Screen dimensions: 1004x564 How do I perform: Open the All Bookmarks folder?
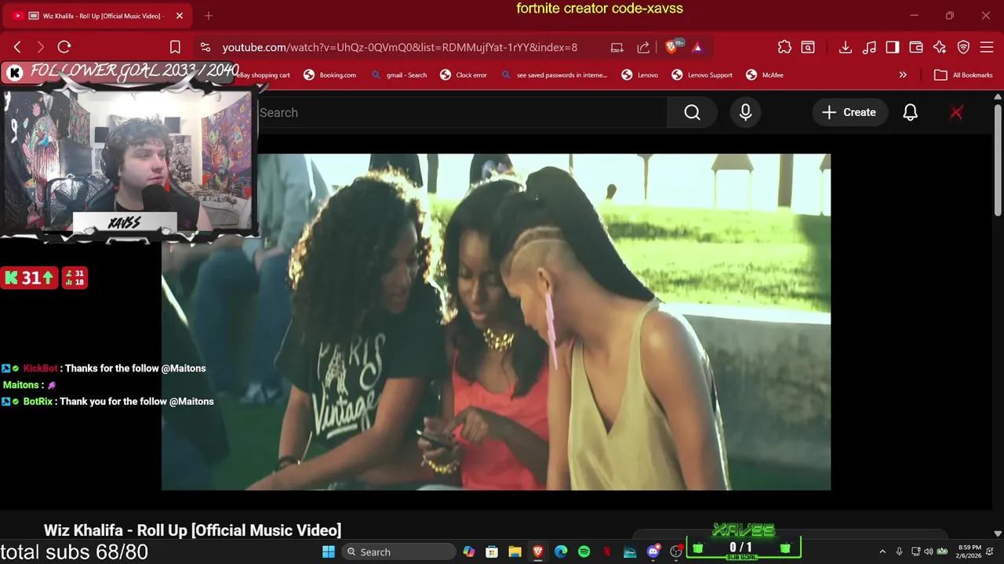click(x=964, y=75)
